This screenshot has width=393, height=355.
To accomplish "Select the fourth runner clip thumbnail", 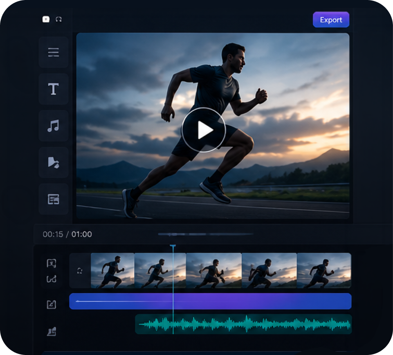I will click(269, 270).
